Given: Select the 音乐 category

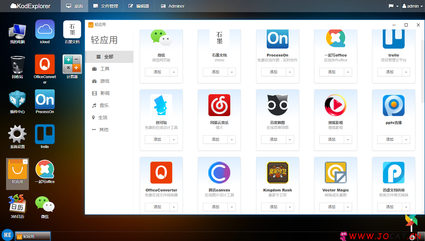Looking at the screenshot, I should click(x=109, y=105).
